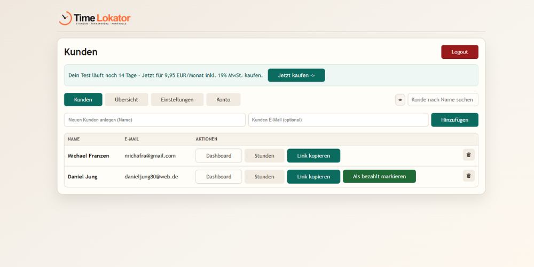Viewport: 534px width, 267px height.
Task: Mark Daniel Jung as bezahlt
Action: 379,177
